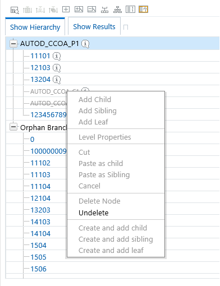This screenshot has height=286, width=220.
Task: Switch to the Show Hierarchy tab
Action: point(35,27)
